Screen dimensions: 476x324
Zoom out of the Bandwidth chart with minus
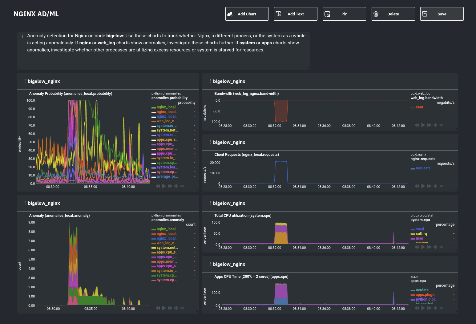pos(442,125)
